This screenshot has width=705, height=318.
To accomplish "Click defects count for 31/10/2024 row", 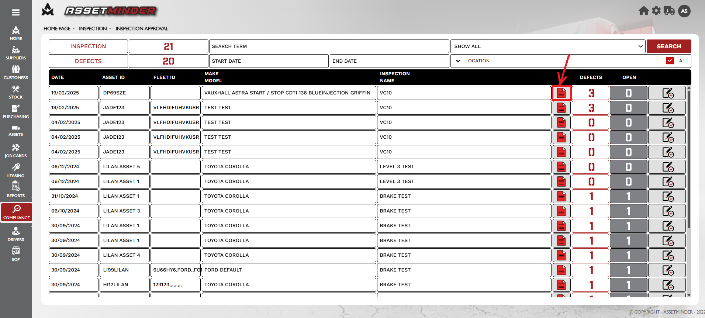I will click(x=591, y=196).
